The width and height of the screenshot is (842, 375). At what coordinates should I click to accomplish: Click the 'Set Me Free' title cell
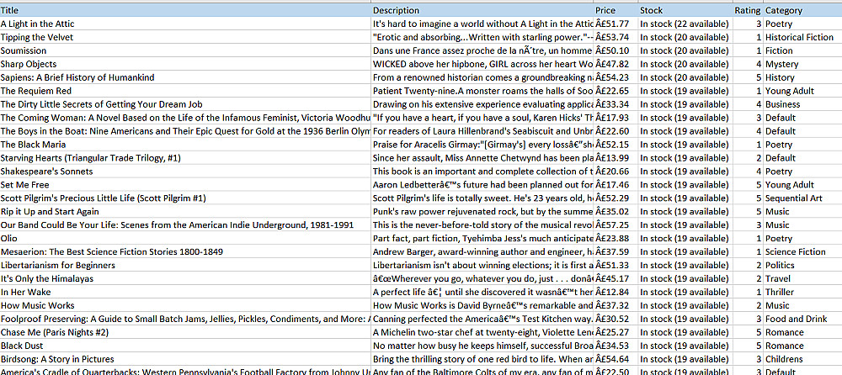185,184
